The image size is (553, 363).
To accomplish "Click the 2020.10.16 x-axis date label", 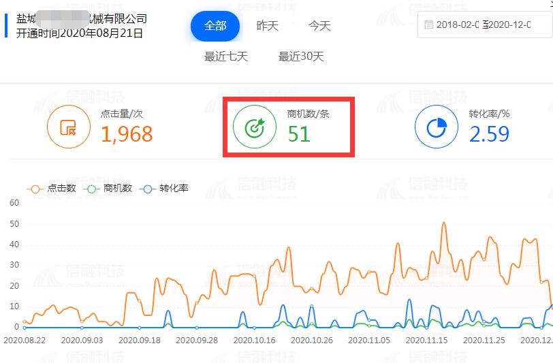I will tap(252, 339).
